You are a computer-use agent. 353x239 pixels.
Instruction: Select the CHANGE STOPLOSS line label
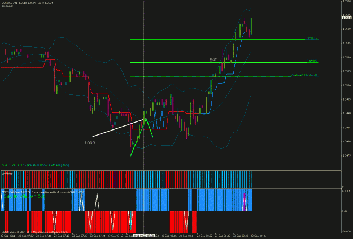[304, 75]
